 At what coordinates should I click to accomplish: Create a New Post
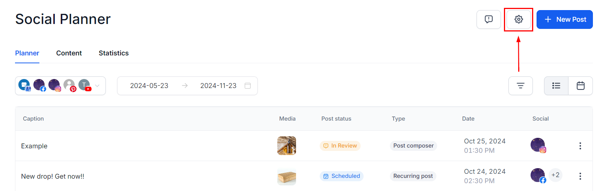point(565,19)
